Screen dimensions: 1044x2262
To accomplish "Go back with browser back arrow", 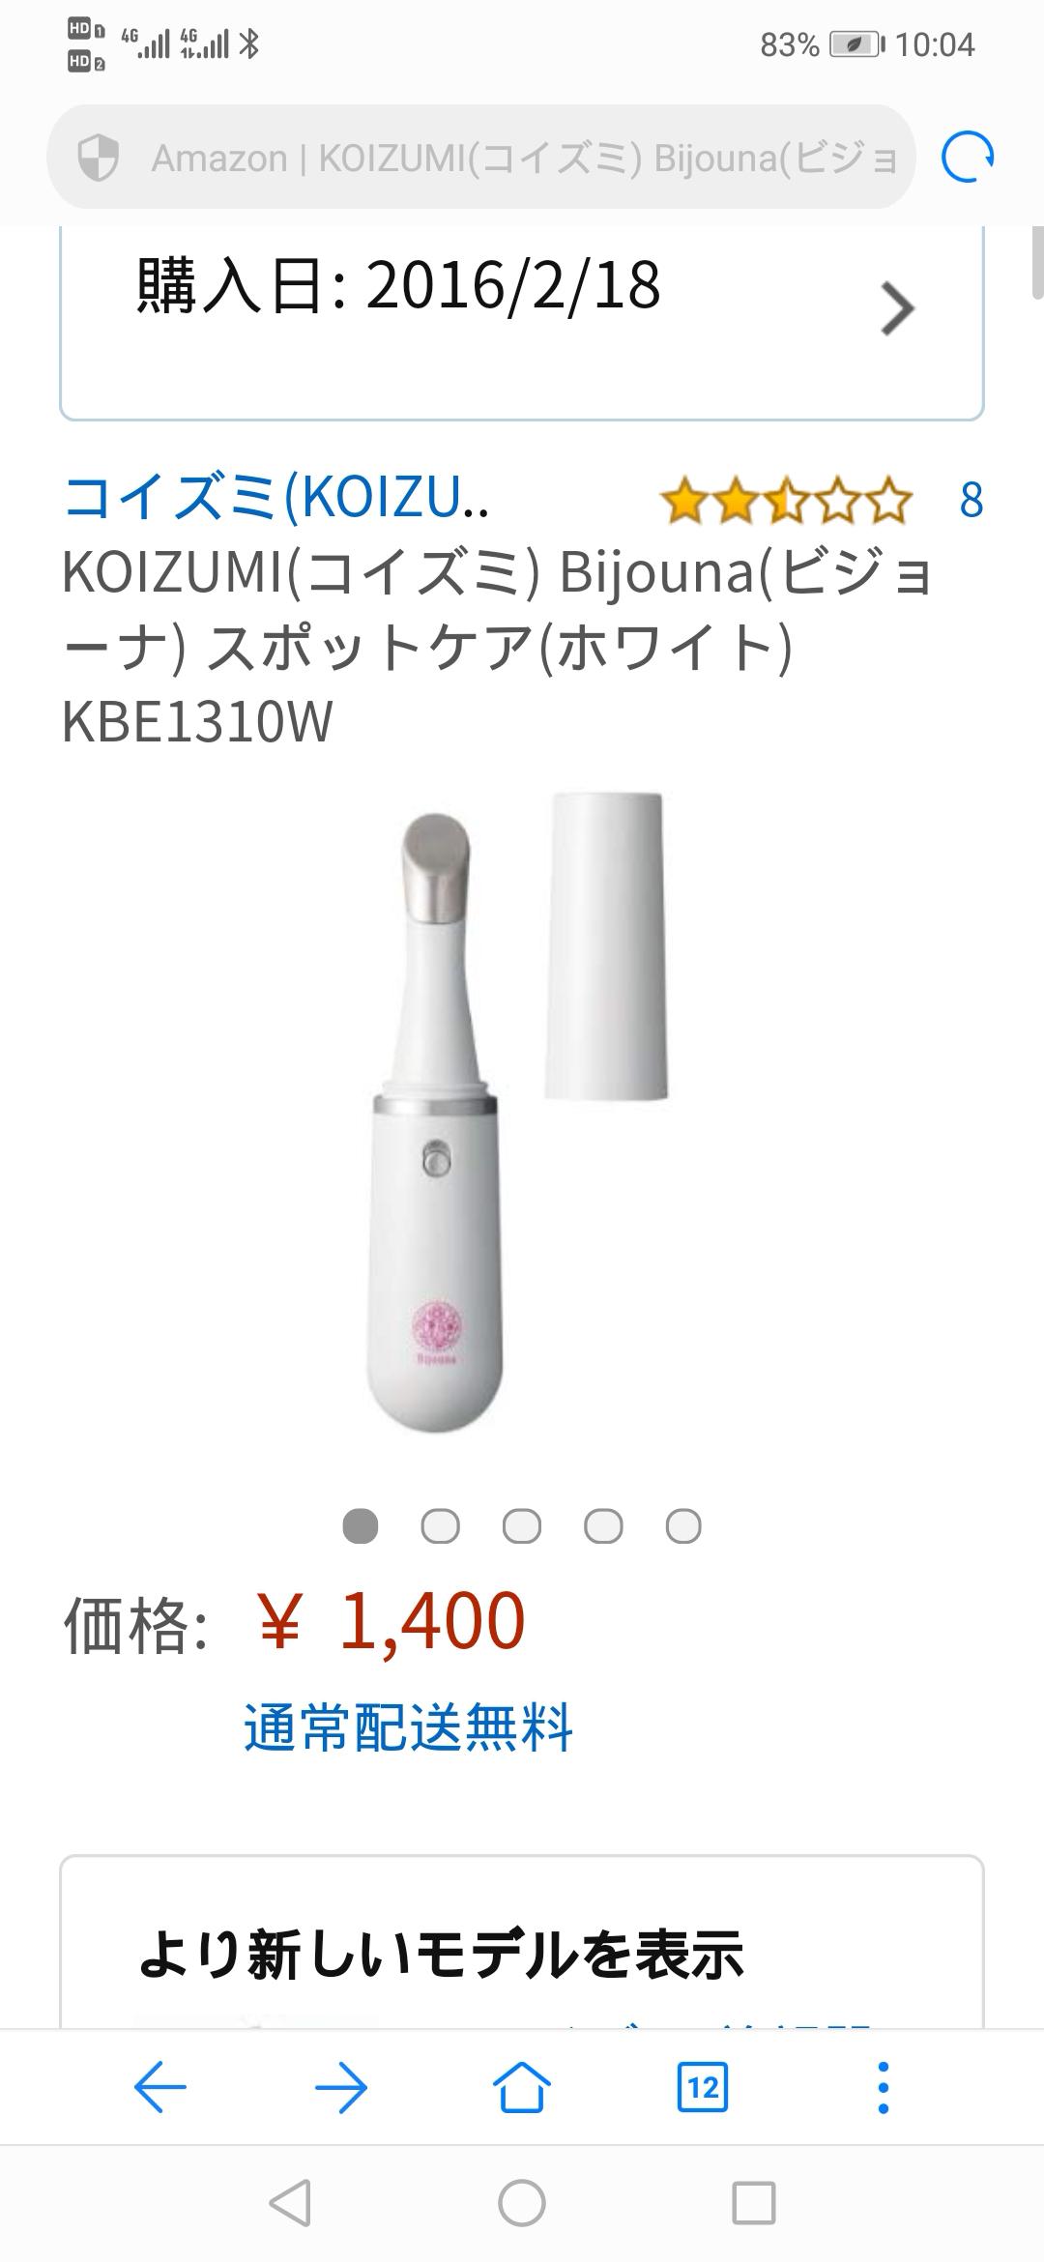I will click(x=160, y=2088).
